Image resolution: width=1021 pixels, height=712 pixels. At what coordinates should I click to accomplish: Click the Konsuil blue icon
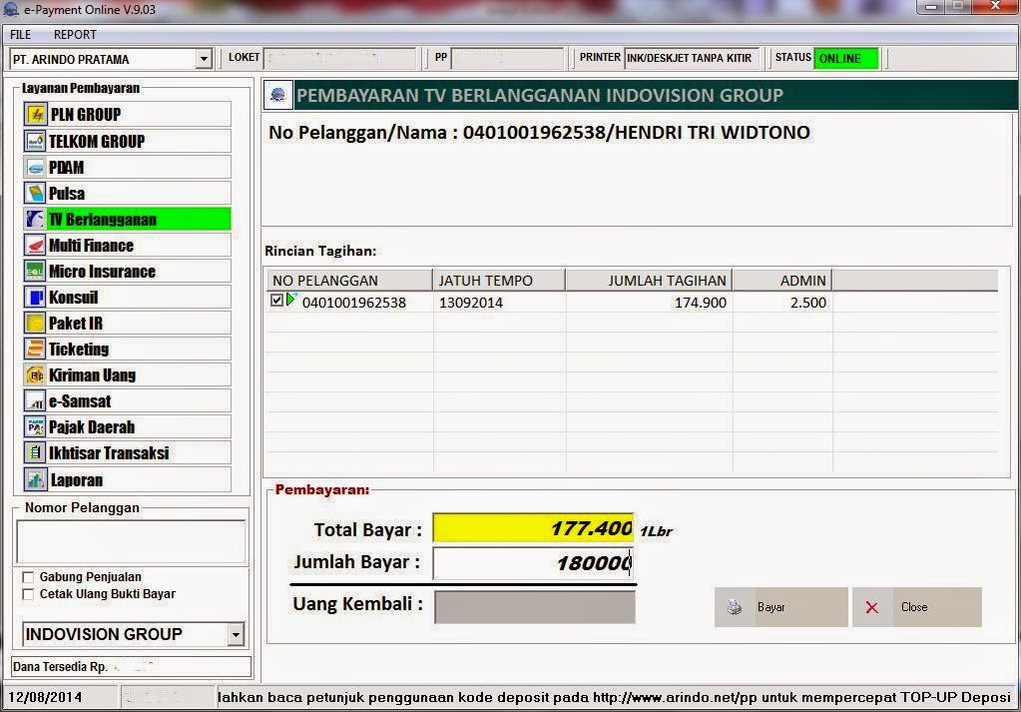click(x=35, y=297)
